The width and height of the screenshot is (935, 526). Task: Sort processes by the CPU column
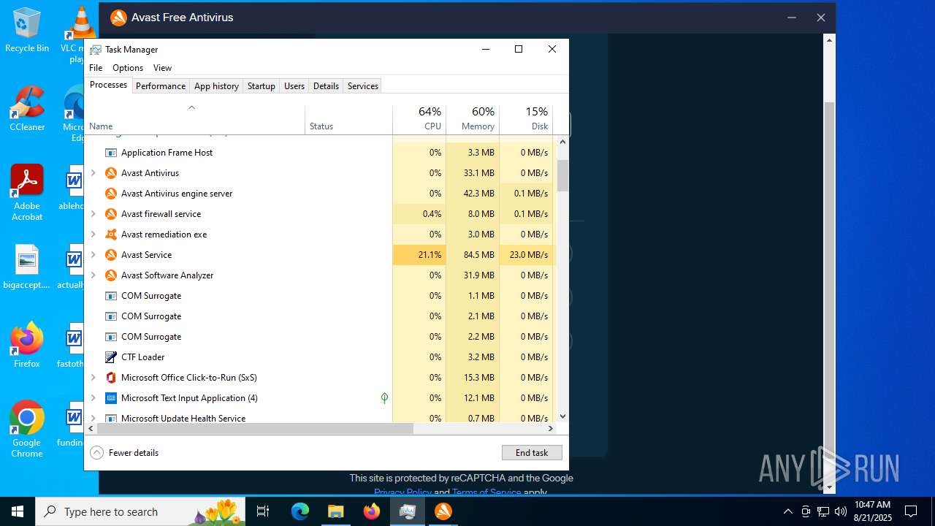[419, 120]
